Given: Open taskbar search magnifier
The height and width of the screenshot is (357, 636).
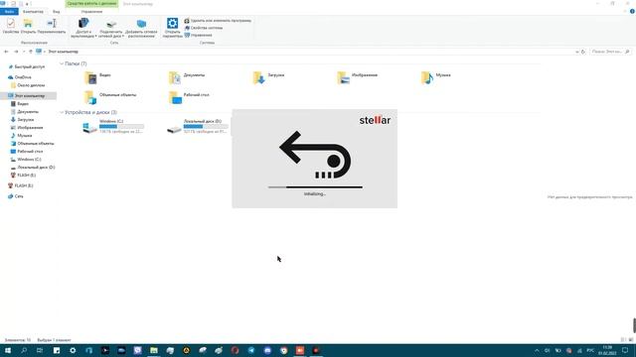Looking at the screenshot, I should (24, 350).
